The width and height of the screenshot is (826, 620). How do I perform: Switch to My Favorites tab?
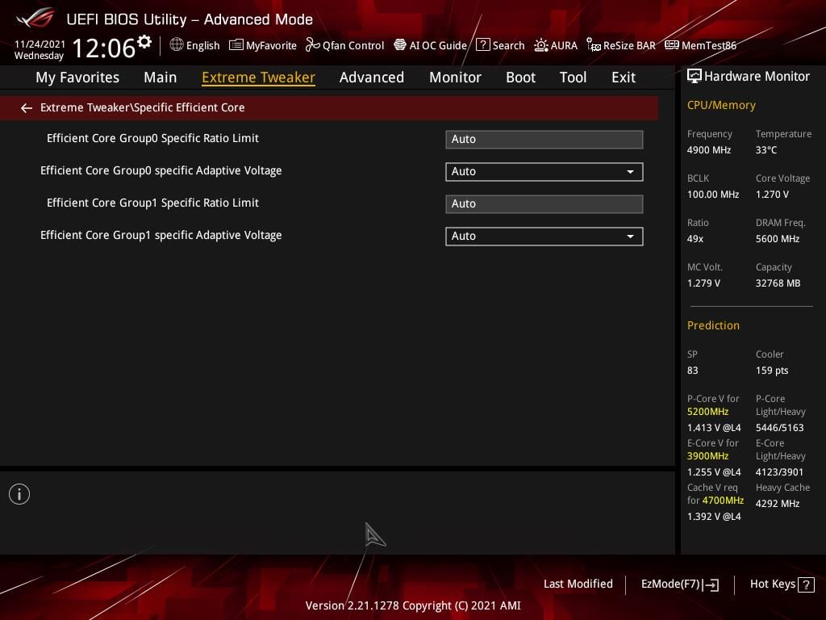pyautogui.click(x=77, y=77)
